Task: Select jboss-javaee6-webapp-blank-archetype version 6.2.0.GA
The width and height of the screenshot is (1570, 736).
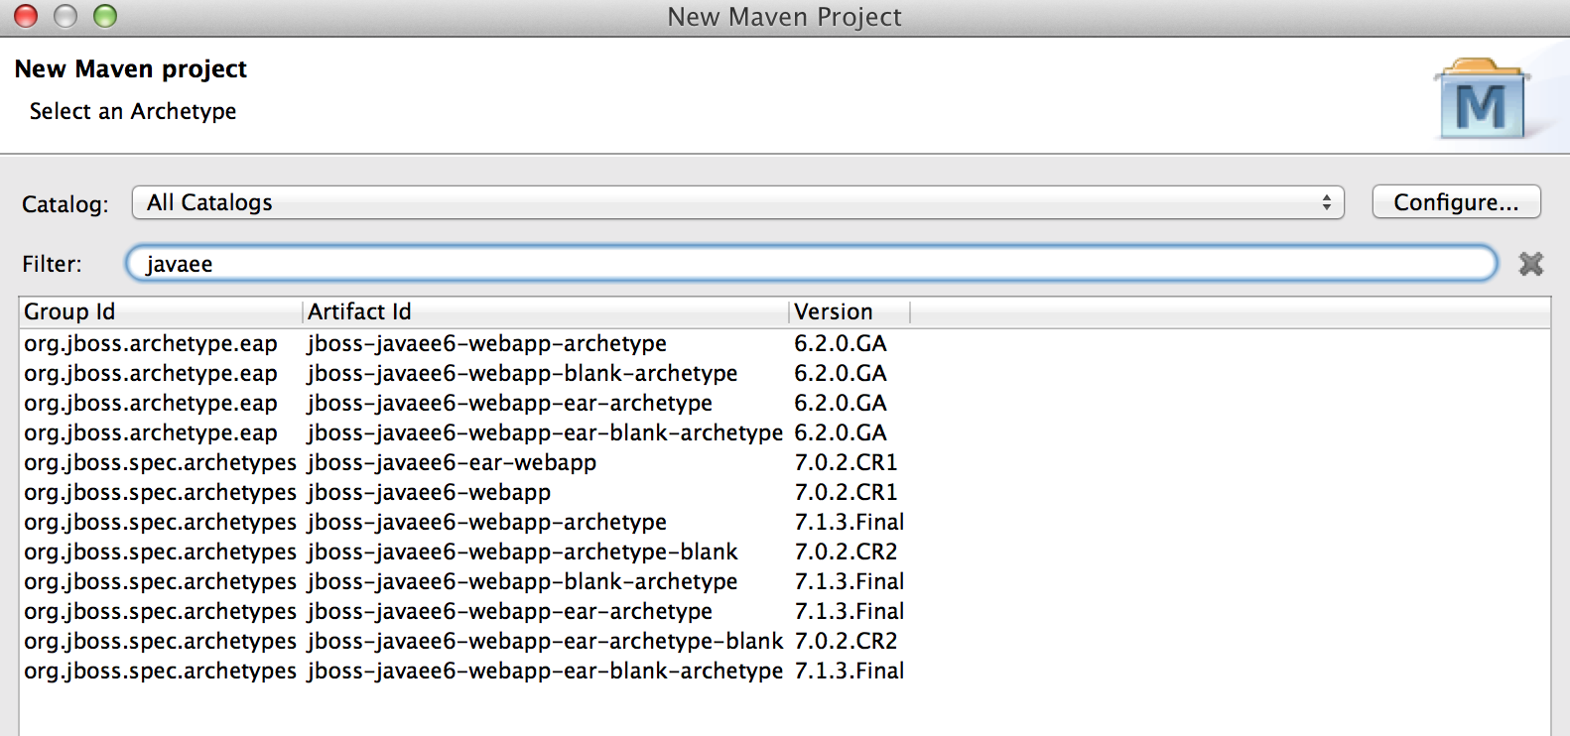Action: [784, 373]
